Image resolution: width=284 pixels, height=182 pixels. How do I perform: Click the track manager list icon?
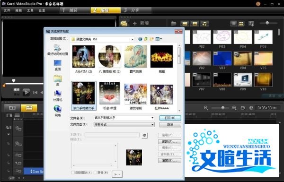click(17, 115)
